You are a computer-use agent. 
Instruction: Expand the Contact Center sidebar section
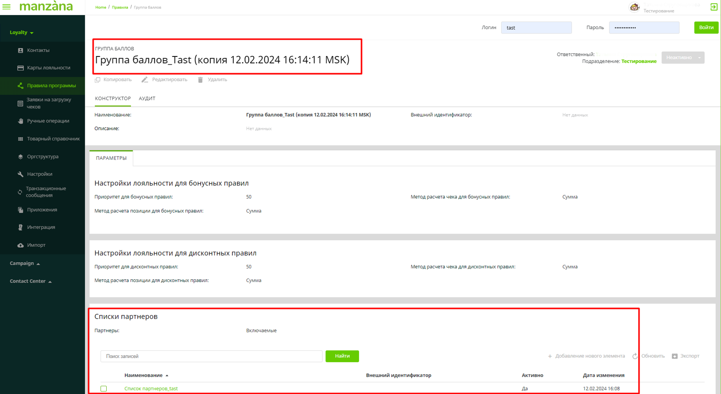click(x=30, y=281)
